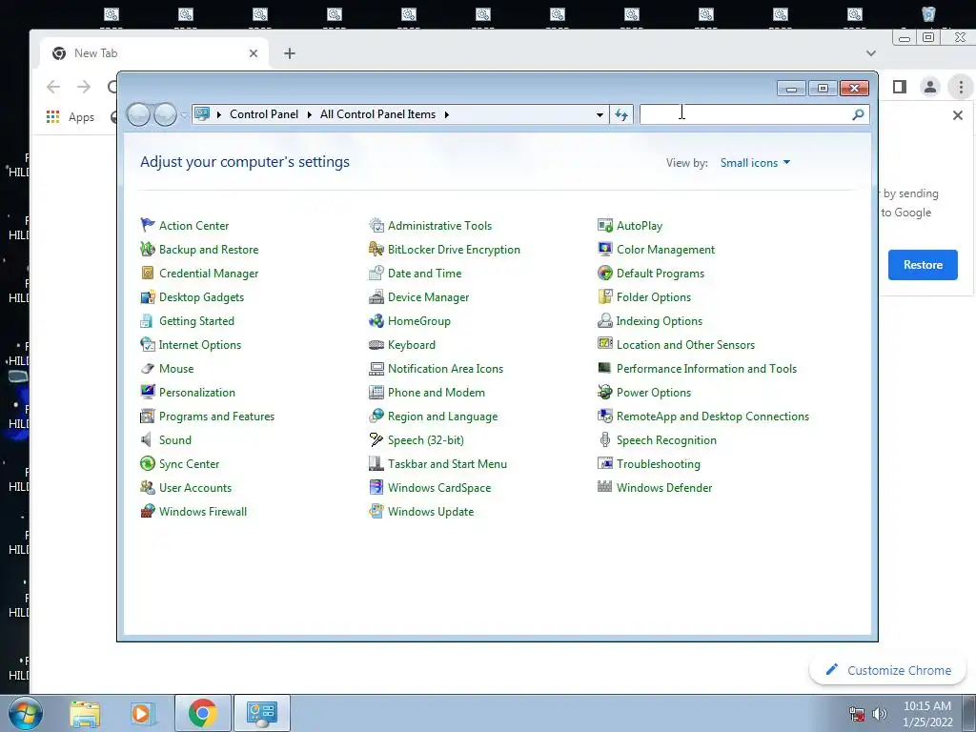
Task: Click the Backup and Restore icon
Action: click(148, 249)
